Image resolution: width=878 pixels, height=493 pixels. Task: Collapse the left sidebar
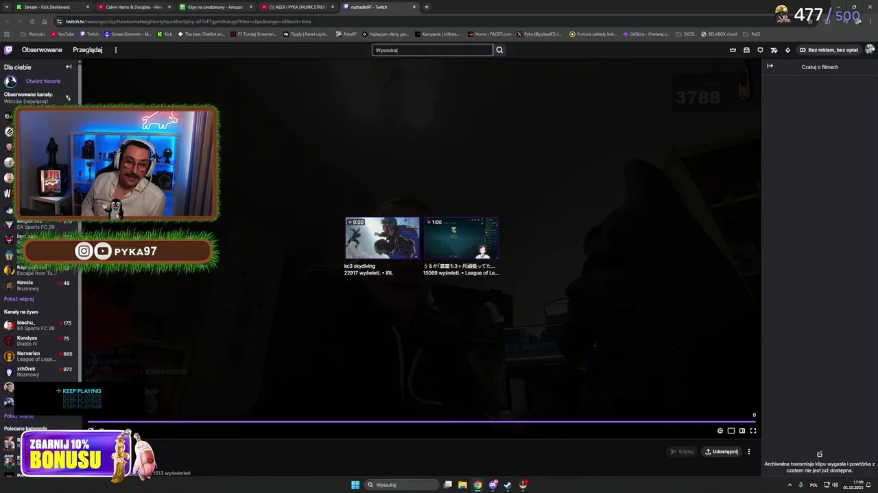[x=69, y=67]
